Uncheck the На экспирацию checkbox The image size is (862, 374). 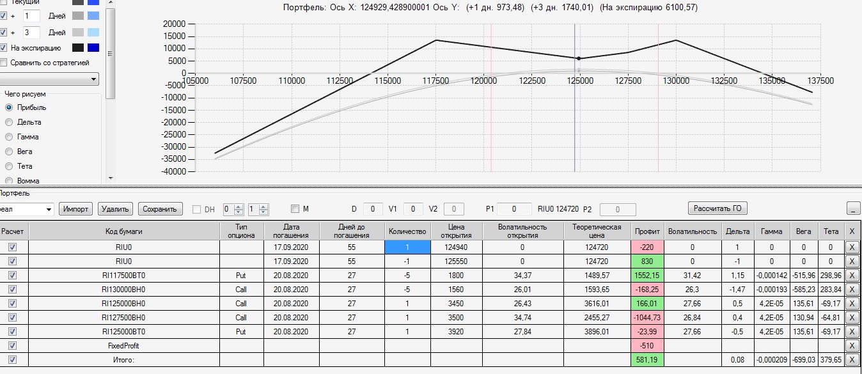point(3,48)
